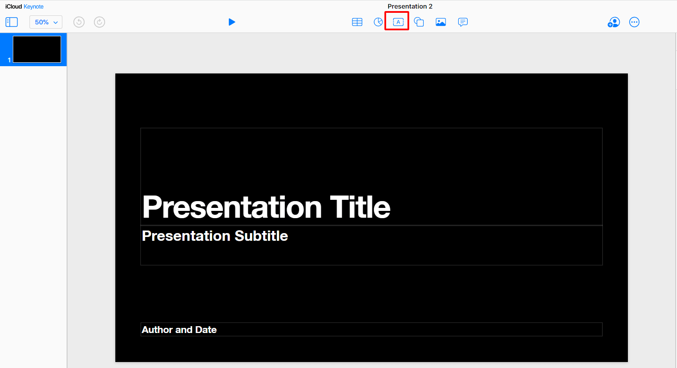Insert a table from the toolbar
Screen dimensions: 677x368
tap(357, 22)
